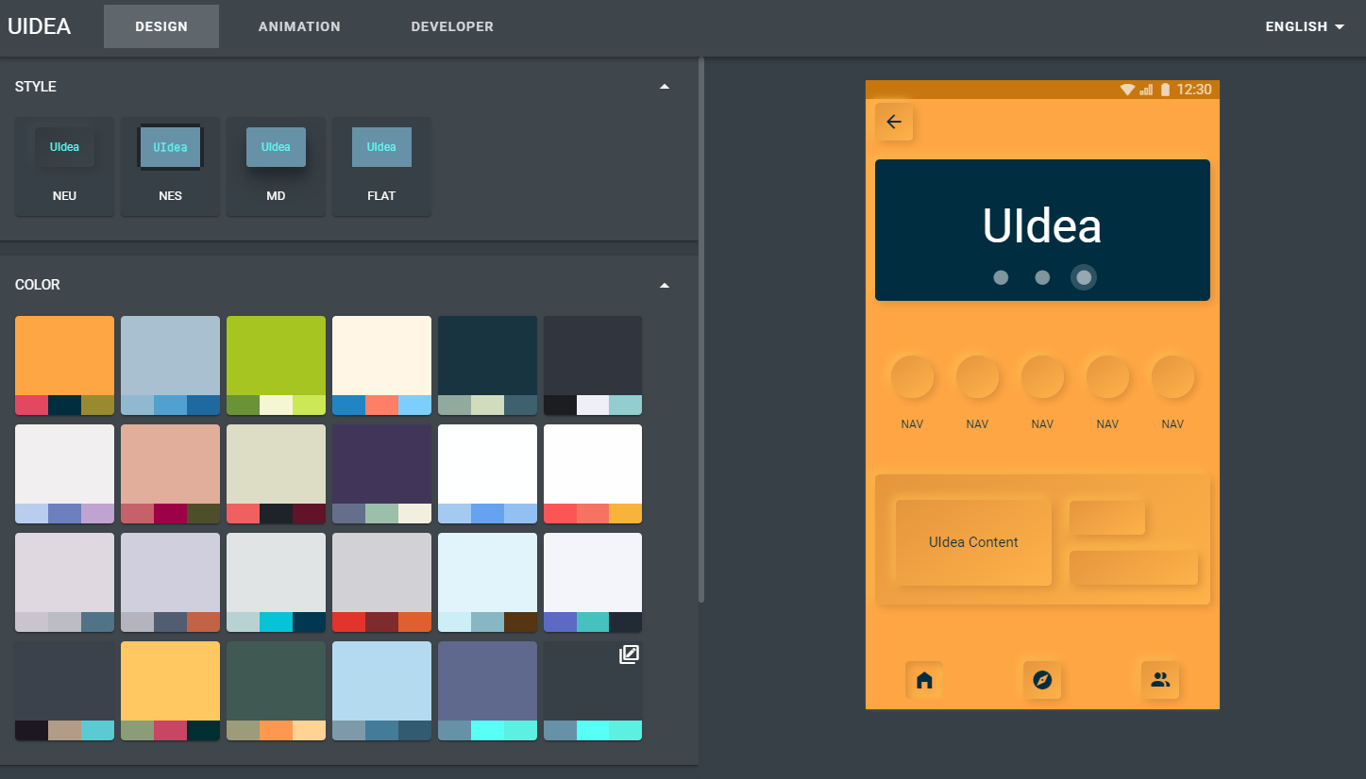Click the UIdea Content card in the preview

[973, 541]
